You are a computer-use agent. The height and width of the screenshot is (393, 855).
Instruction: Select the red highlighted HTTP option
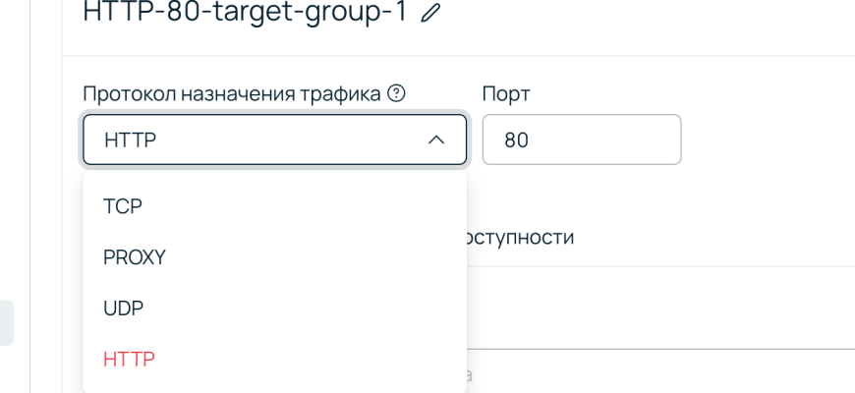129,359
